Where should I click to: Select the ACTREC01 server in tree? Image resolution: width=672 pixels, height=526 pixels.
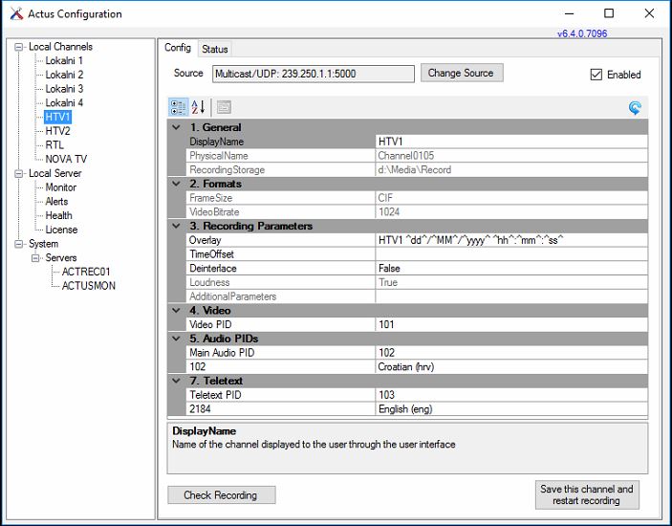86,272
